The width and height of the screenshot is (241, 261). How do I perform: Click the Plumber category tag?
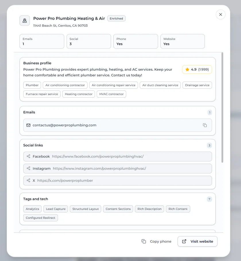click(x=32, y=85)
